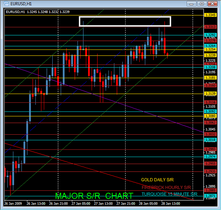Select the 1.3139 gold price label
221x210 pixels.
point(210,94)
